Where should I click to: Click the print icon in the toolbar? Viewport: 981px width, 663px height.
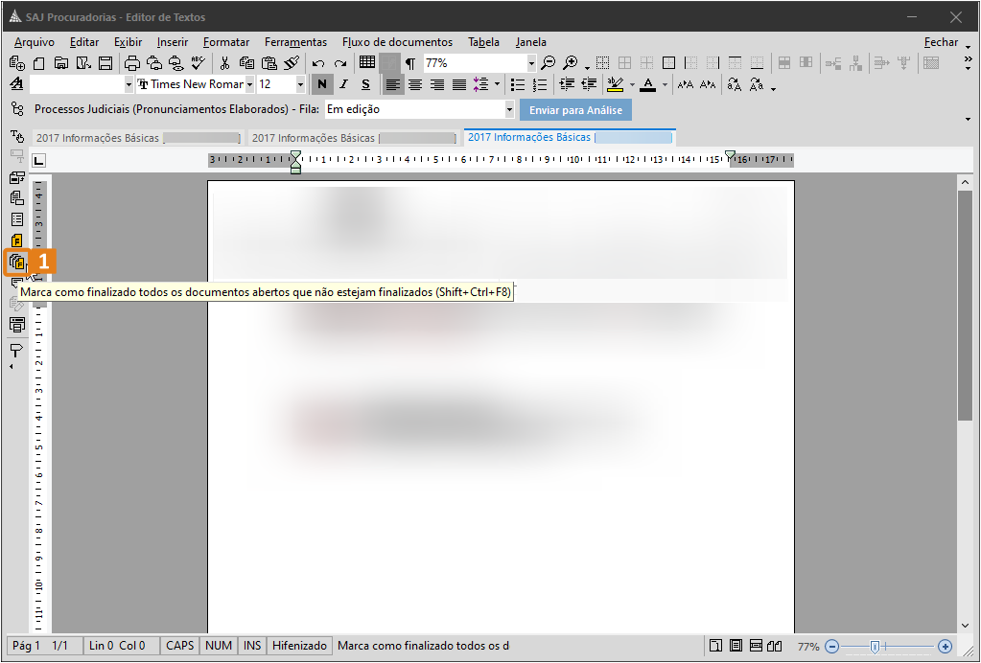(131, 62)
